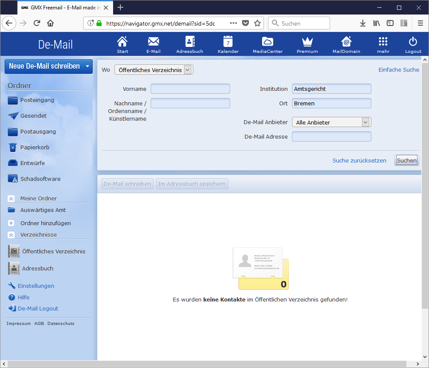
Task: Open the Schadsoftware folder
Action: (x=13, y=179)
